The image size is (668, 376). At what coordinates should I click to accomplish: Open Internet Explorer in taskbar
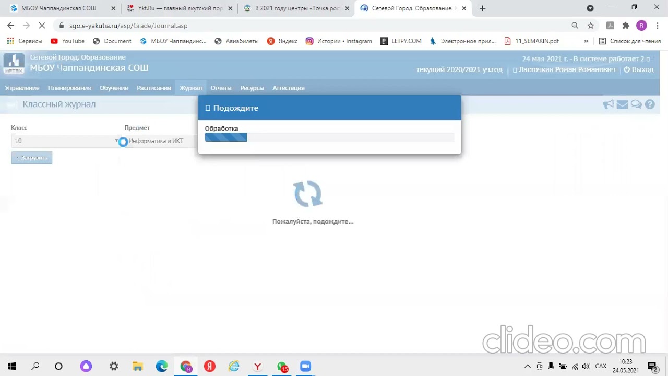[234, 367]
